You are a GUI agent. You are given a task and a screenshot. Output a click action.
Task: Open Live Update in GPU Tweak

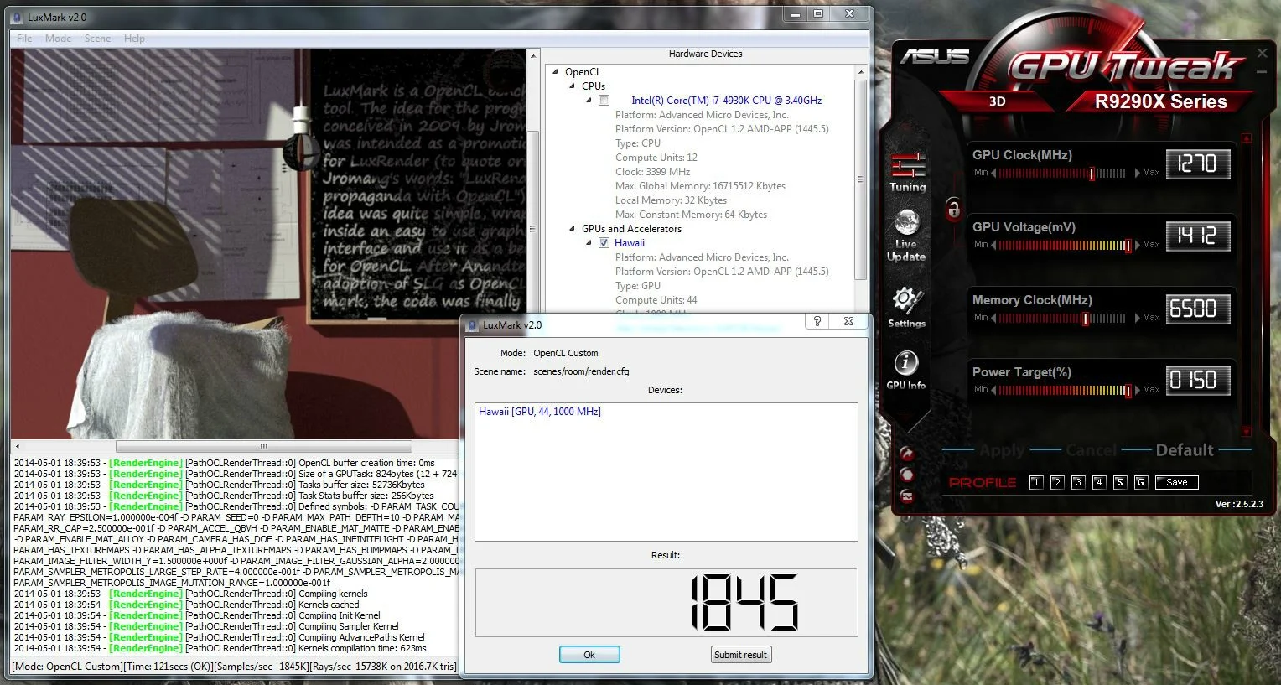click(x=906, y=236)
